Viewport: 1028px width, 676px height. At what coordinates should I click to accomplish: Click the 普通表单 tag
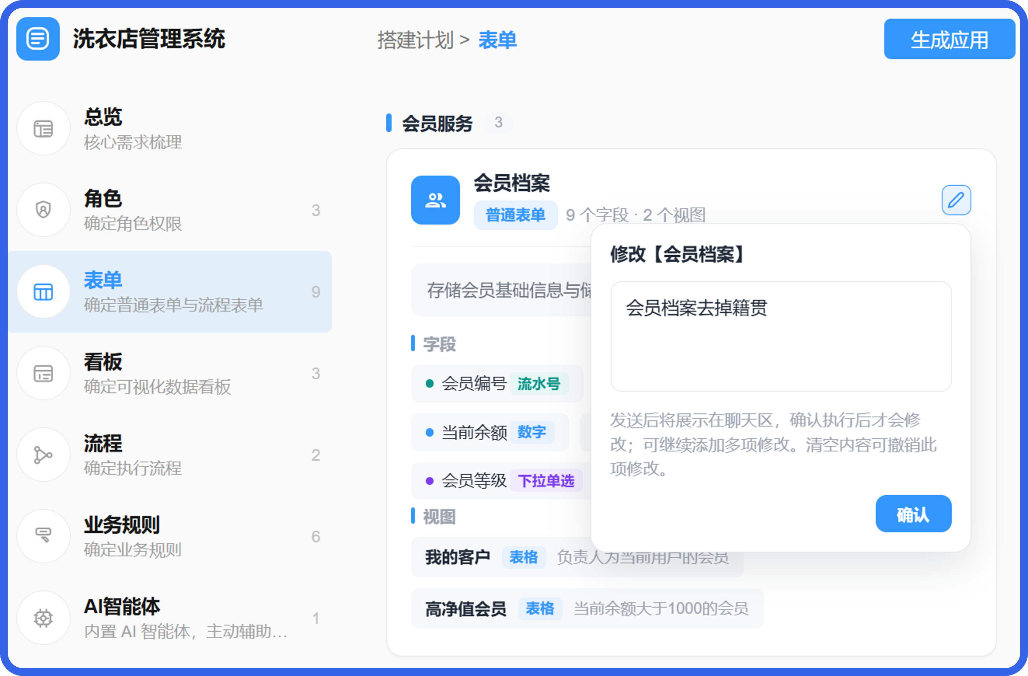[515, 215]
